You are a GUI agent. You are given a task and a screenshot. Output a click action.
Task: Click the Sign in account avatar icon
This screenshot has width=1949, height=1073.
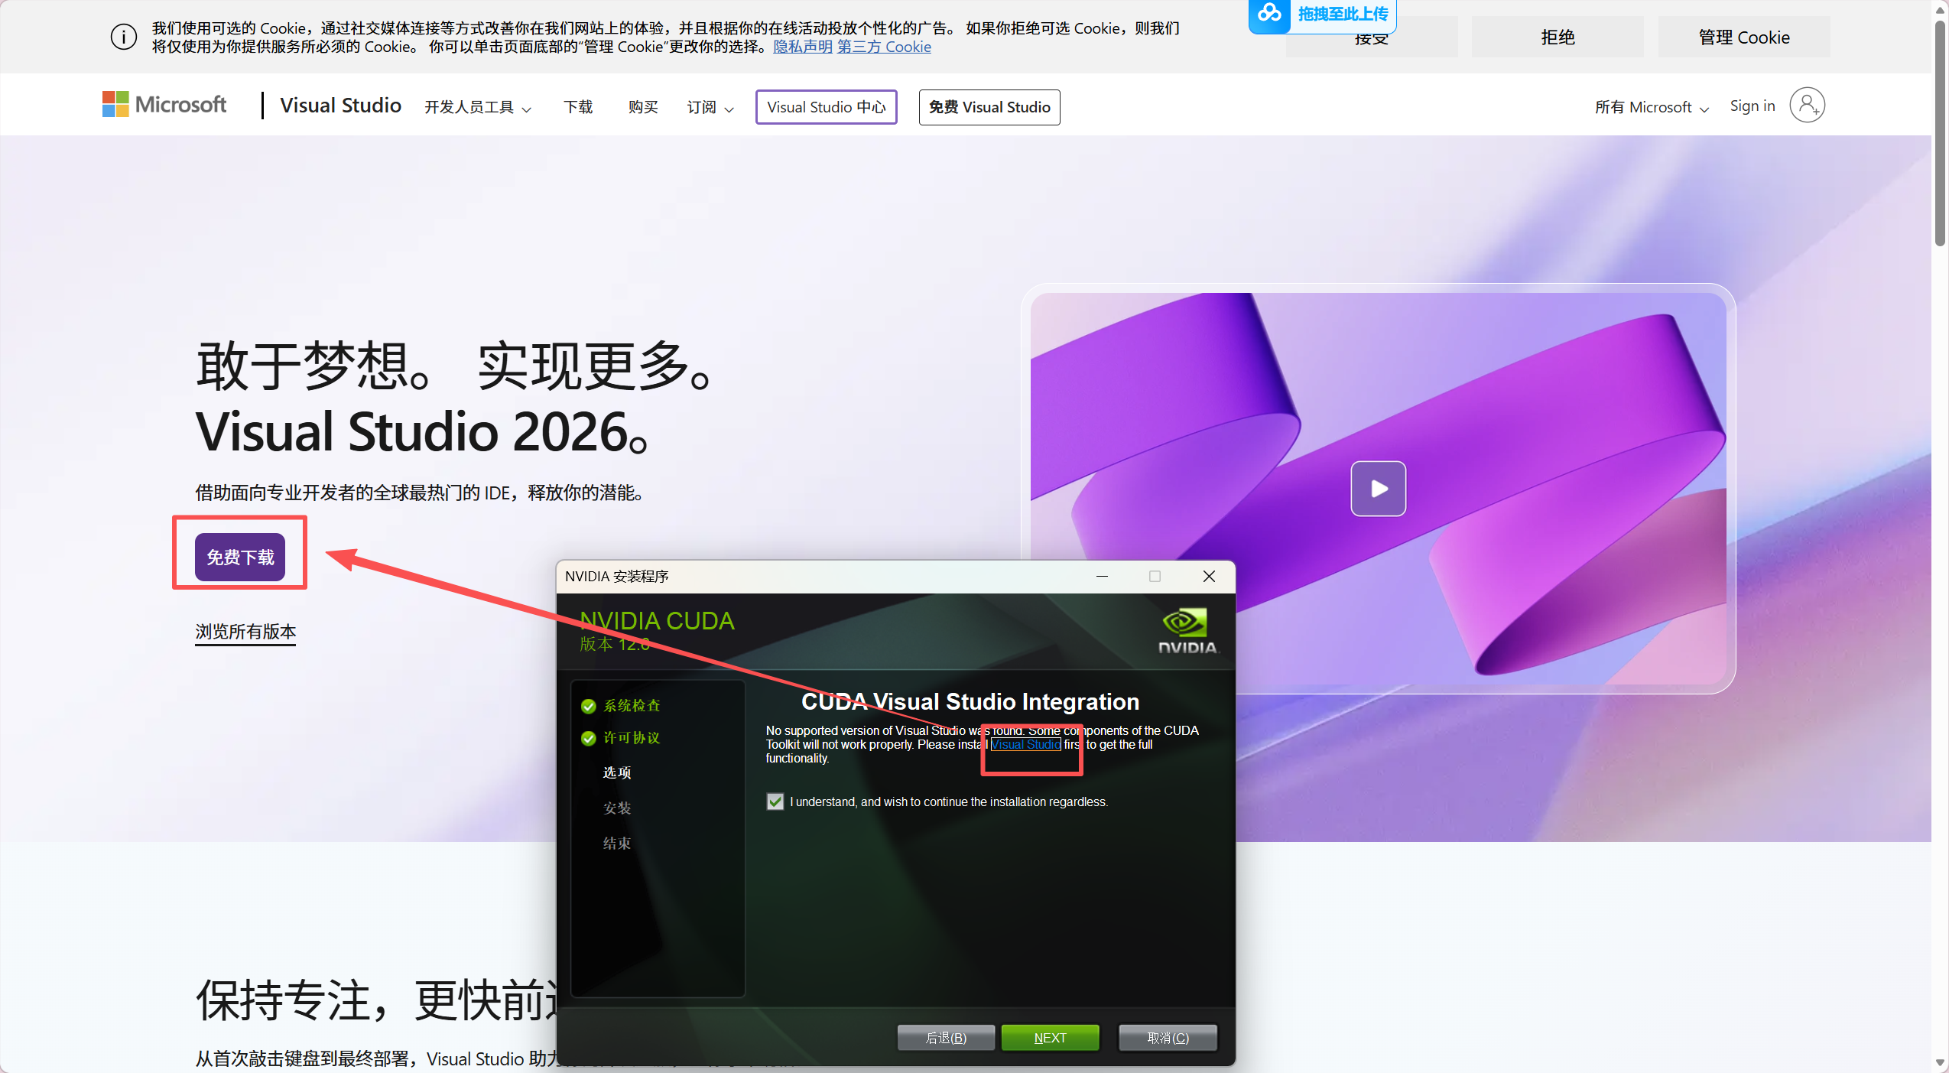click(1807, 106)
